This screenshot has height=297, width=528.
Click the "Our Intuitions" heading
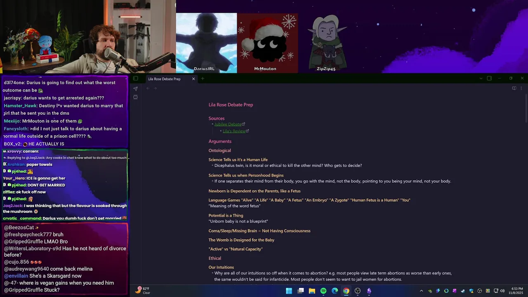[x=221, y=267]
